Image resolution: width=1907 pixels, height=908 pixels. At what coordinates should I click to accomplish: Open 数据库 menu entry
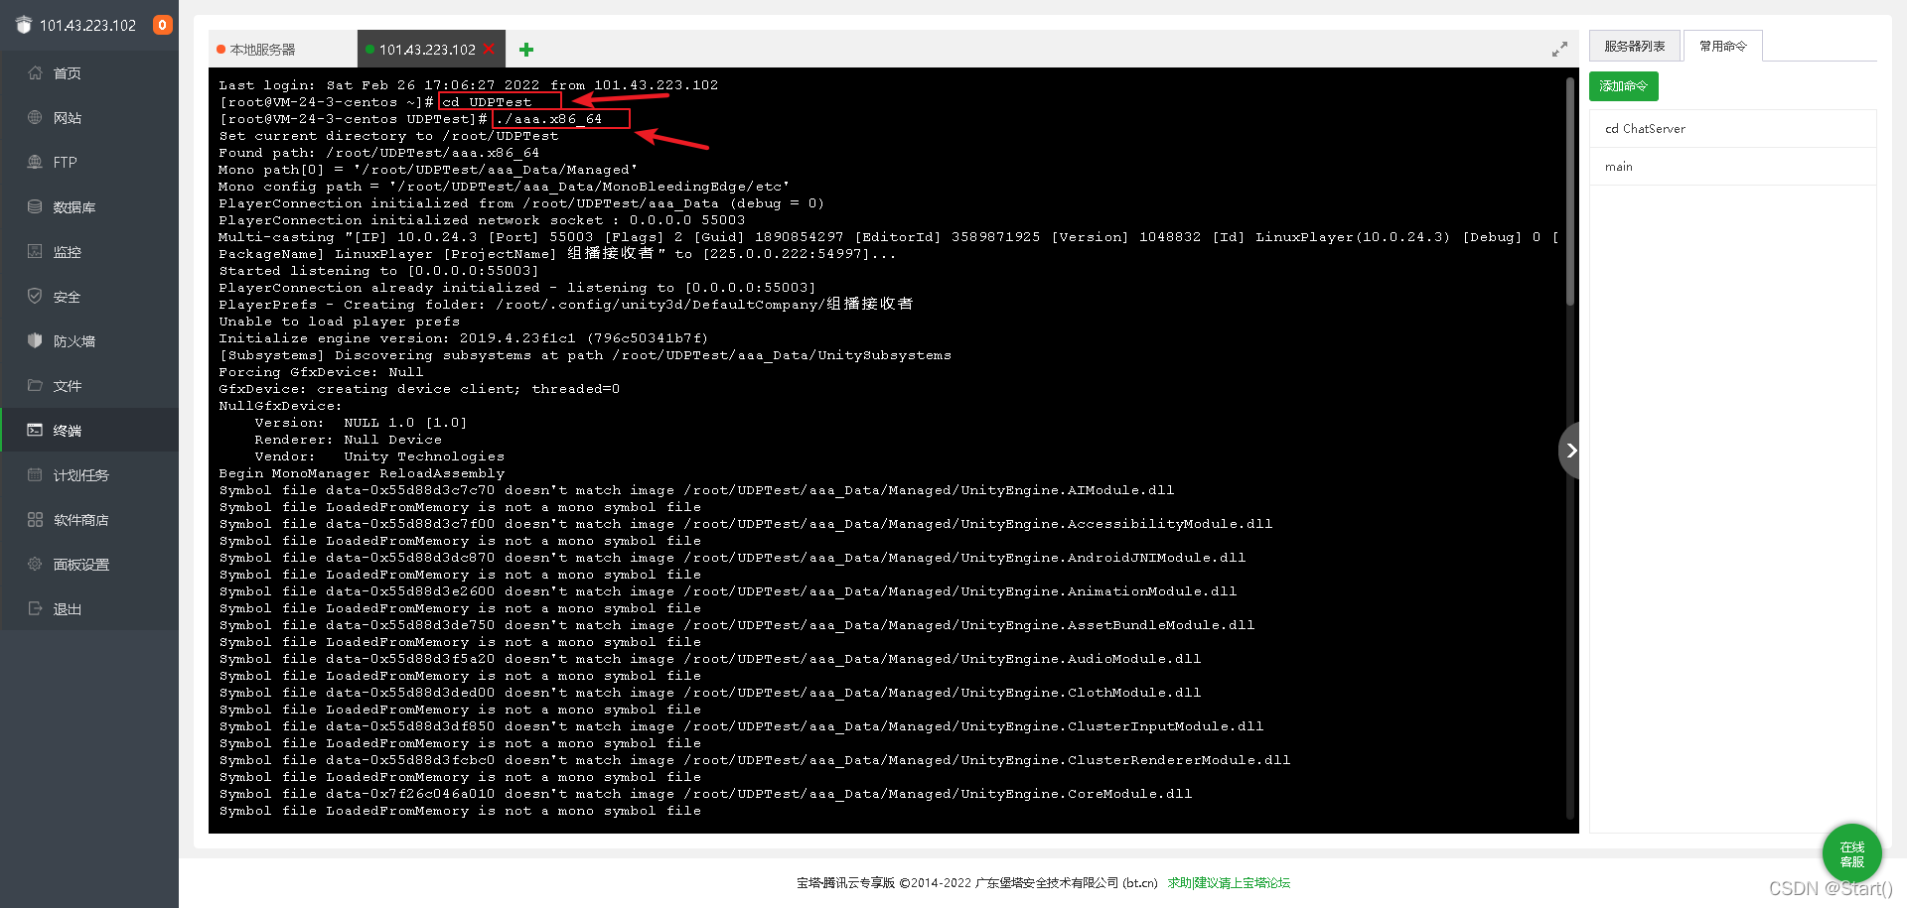[89, 206]
